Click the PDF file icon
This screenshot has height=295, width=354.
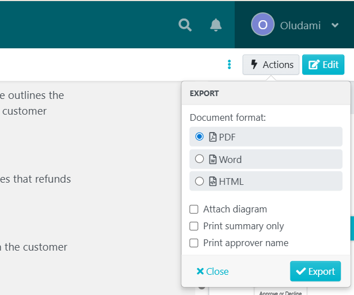(213, 137)
